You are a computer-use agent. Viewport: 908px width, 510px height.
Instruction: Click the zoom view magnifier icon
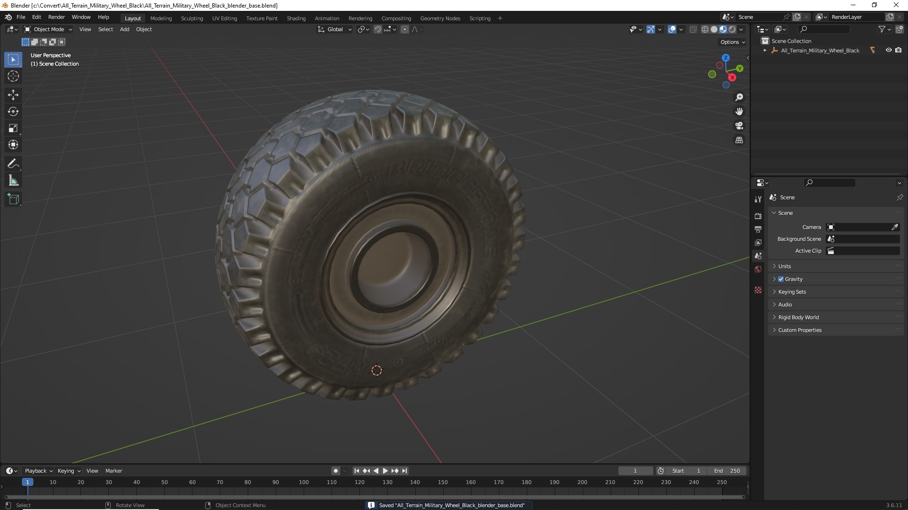click(x=739, y=97)
